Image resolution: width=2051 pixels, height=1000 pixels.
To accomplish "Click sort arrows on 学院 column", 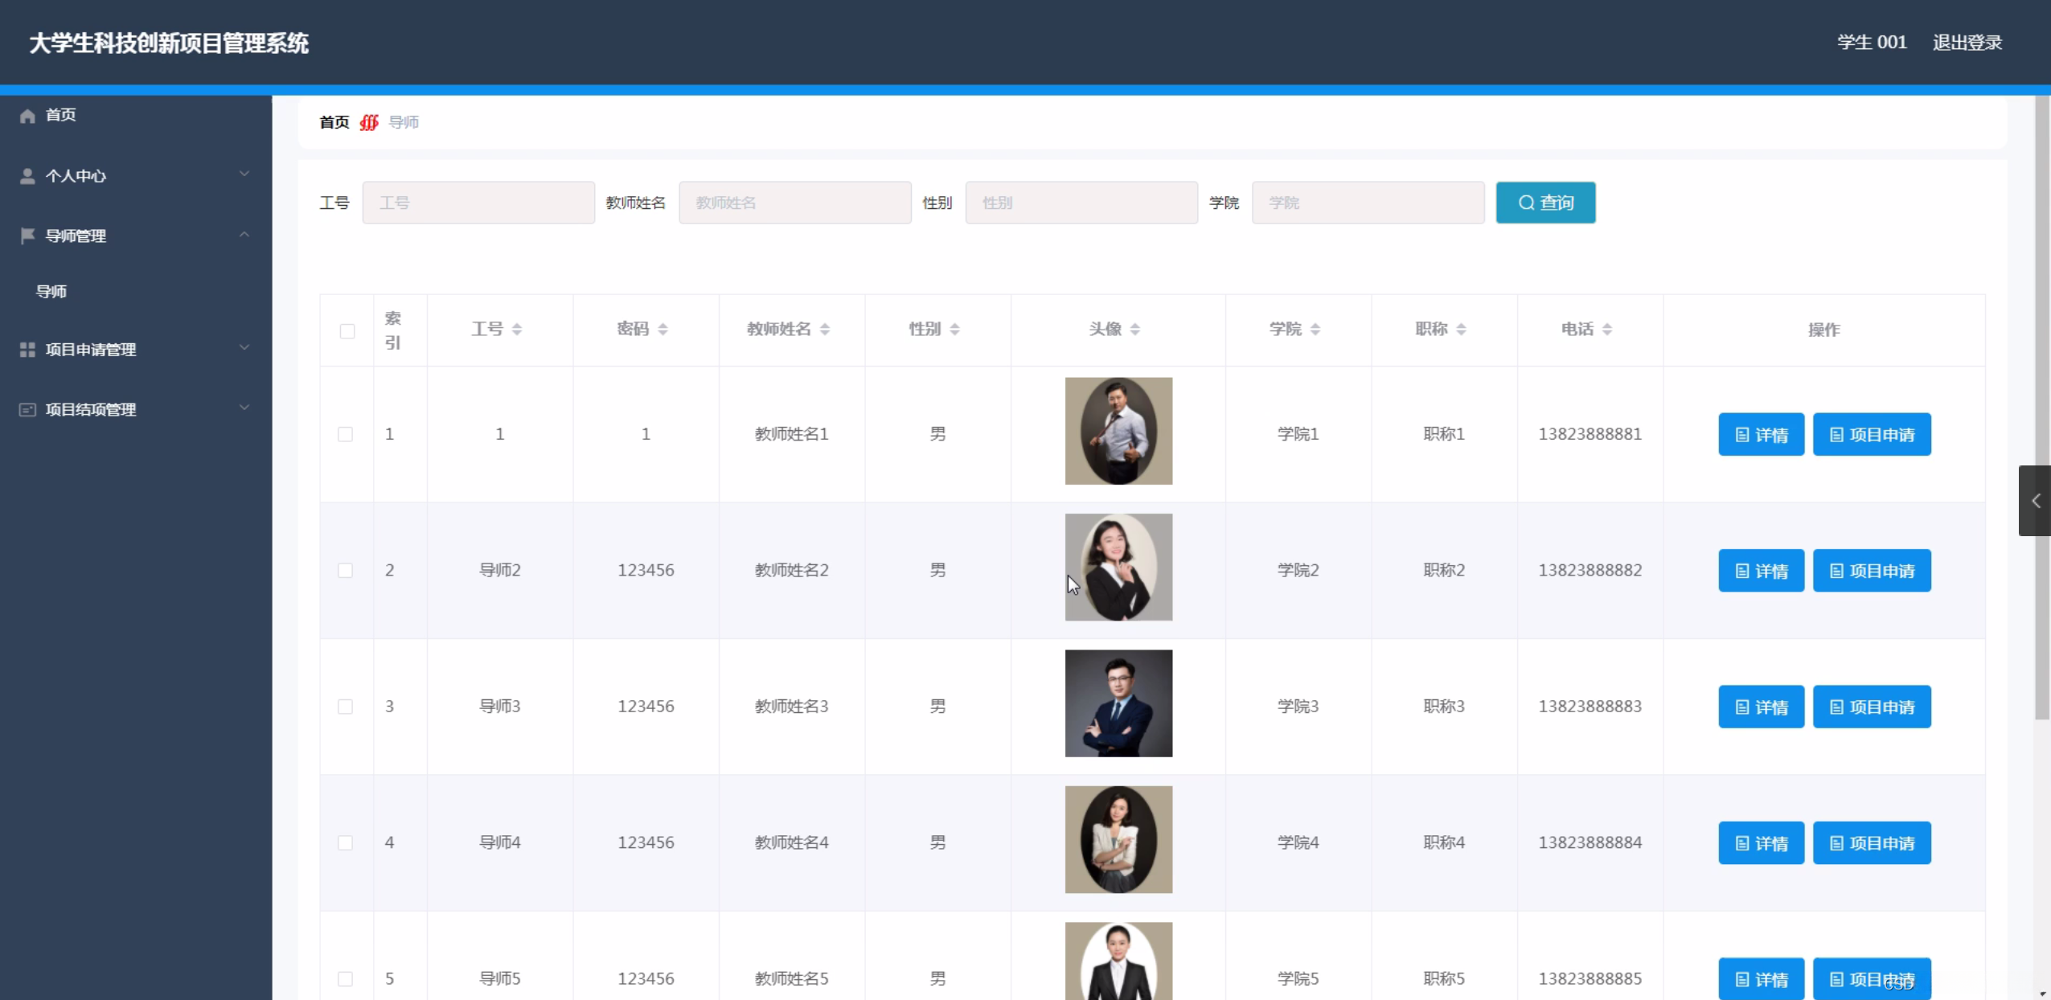I will click(x=1315, y=330).
